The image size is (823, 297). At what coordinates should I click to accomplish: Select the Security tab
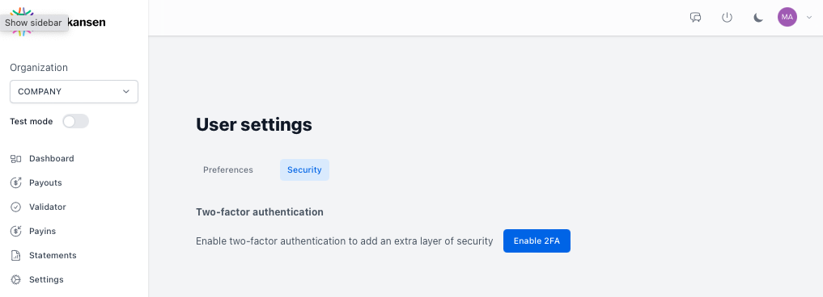click(x=304, y=170)
